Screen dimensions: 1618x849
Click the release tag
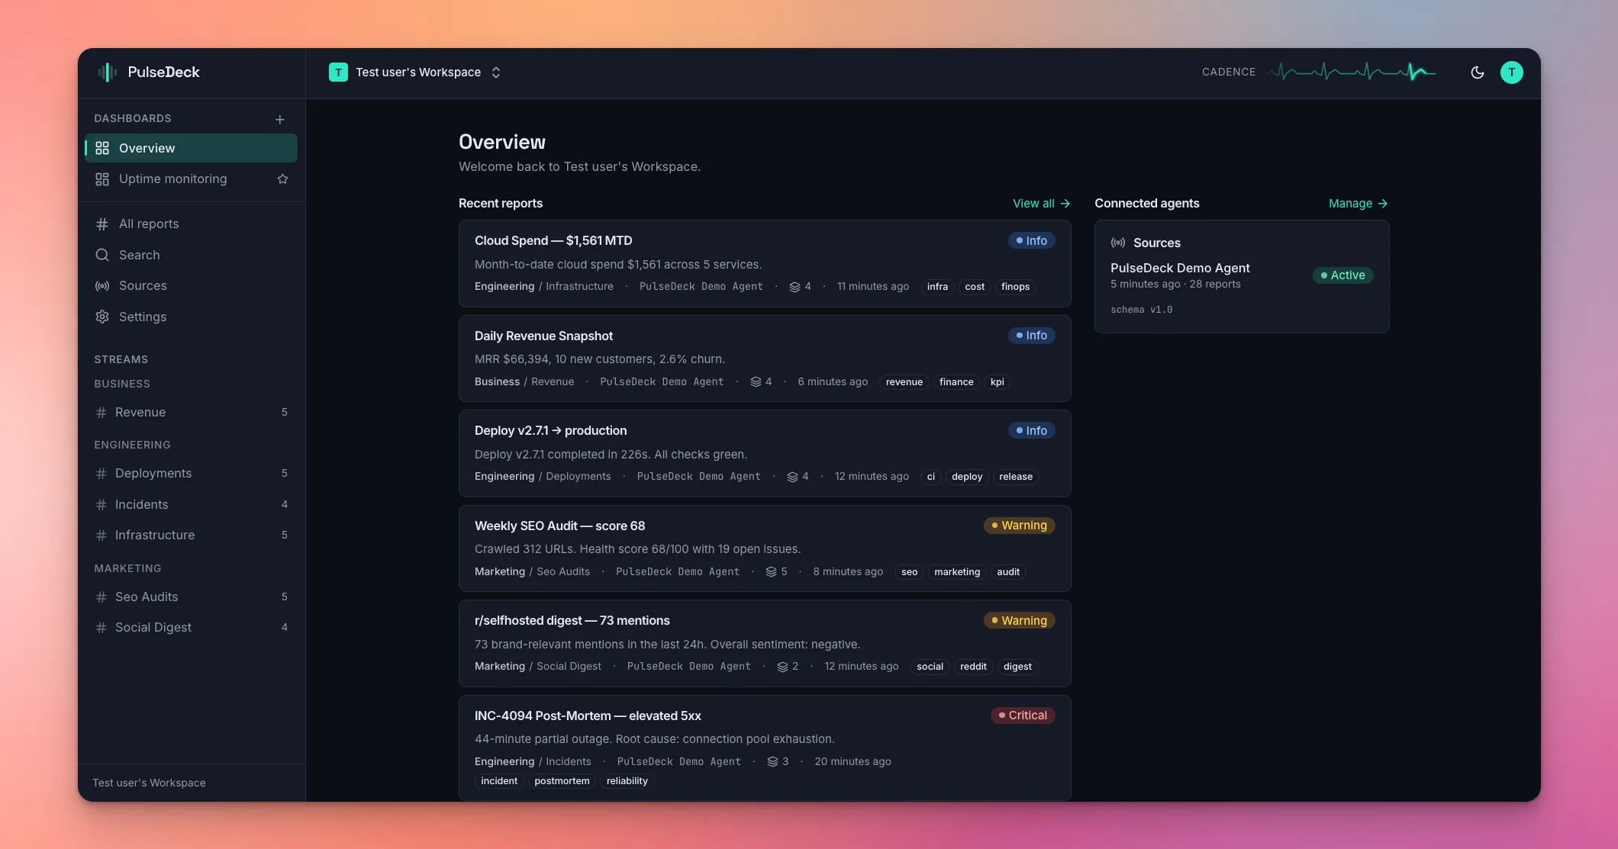(1016, 477)
